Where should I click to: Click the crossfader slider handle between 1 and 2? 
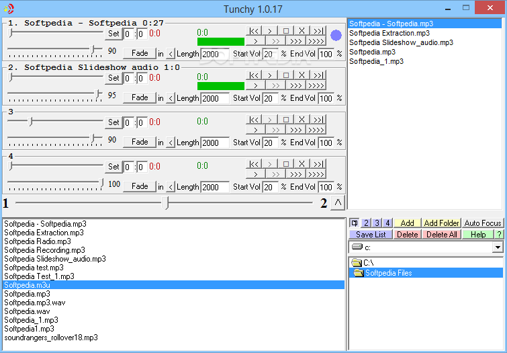tap(166, 203)
